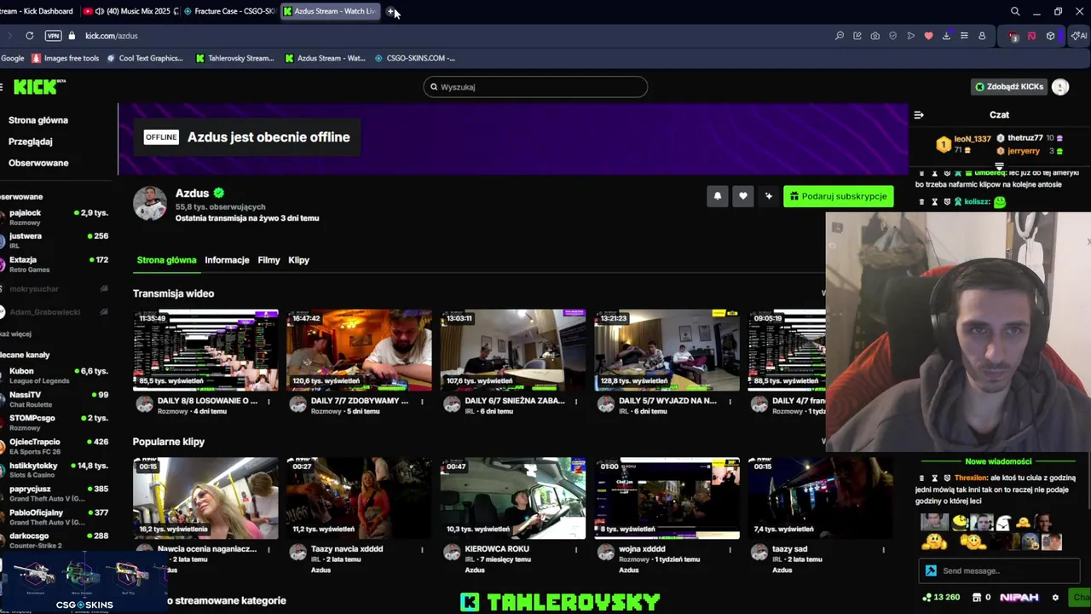Switch to the Strona główna channel tab
Image resolution: width=1091 pixels, height=614 pixels.
[x=166, y=260]
